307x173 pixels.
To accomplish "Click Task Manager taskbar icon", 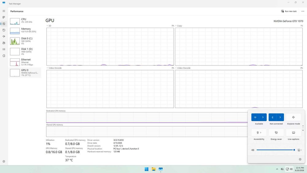I will point(161,169).
